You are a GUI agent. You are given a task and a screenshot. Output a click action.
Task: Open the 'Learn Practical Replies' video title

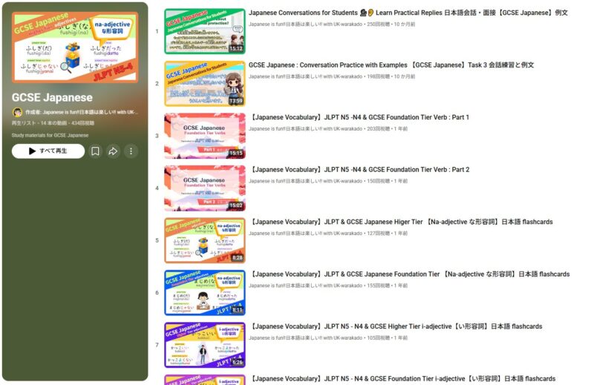click(x=408, y=13)
